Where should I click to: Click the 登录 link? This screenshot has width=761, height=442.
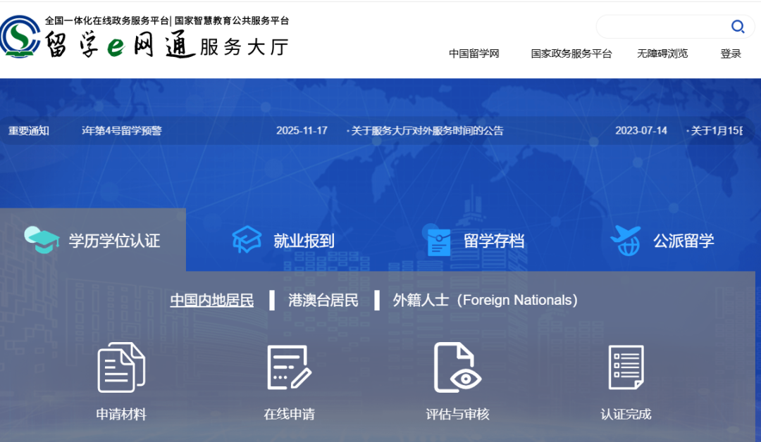[x=731, y=53]
